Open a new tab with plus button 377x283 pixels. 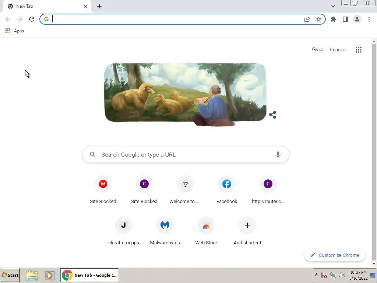coord(99,6)
